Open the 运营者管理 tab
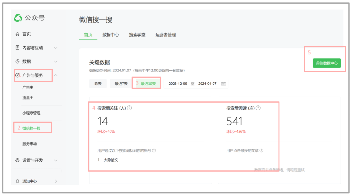 tap(166, 35)
